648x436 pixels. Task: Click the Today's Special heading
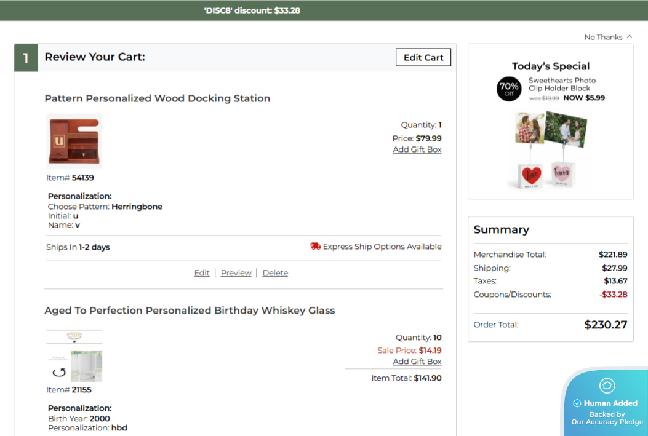pos(551,66)
